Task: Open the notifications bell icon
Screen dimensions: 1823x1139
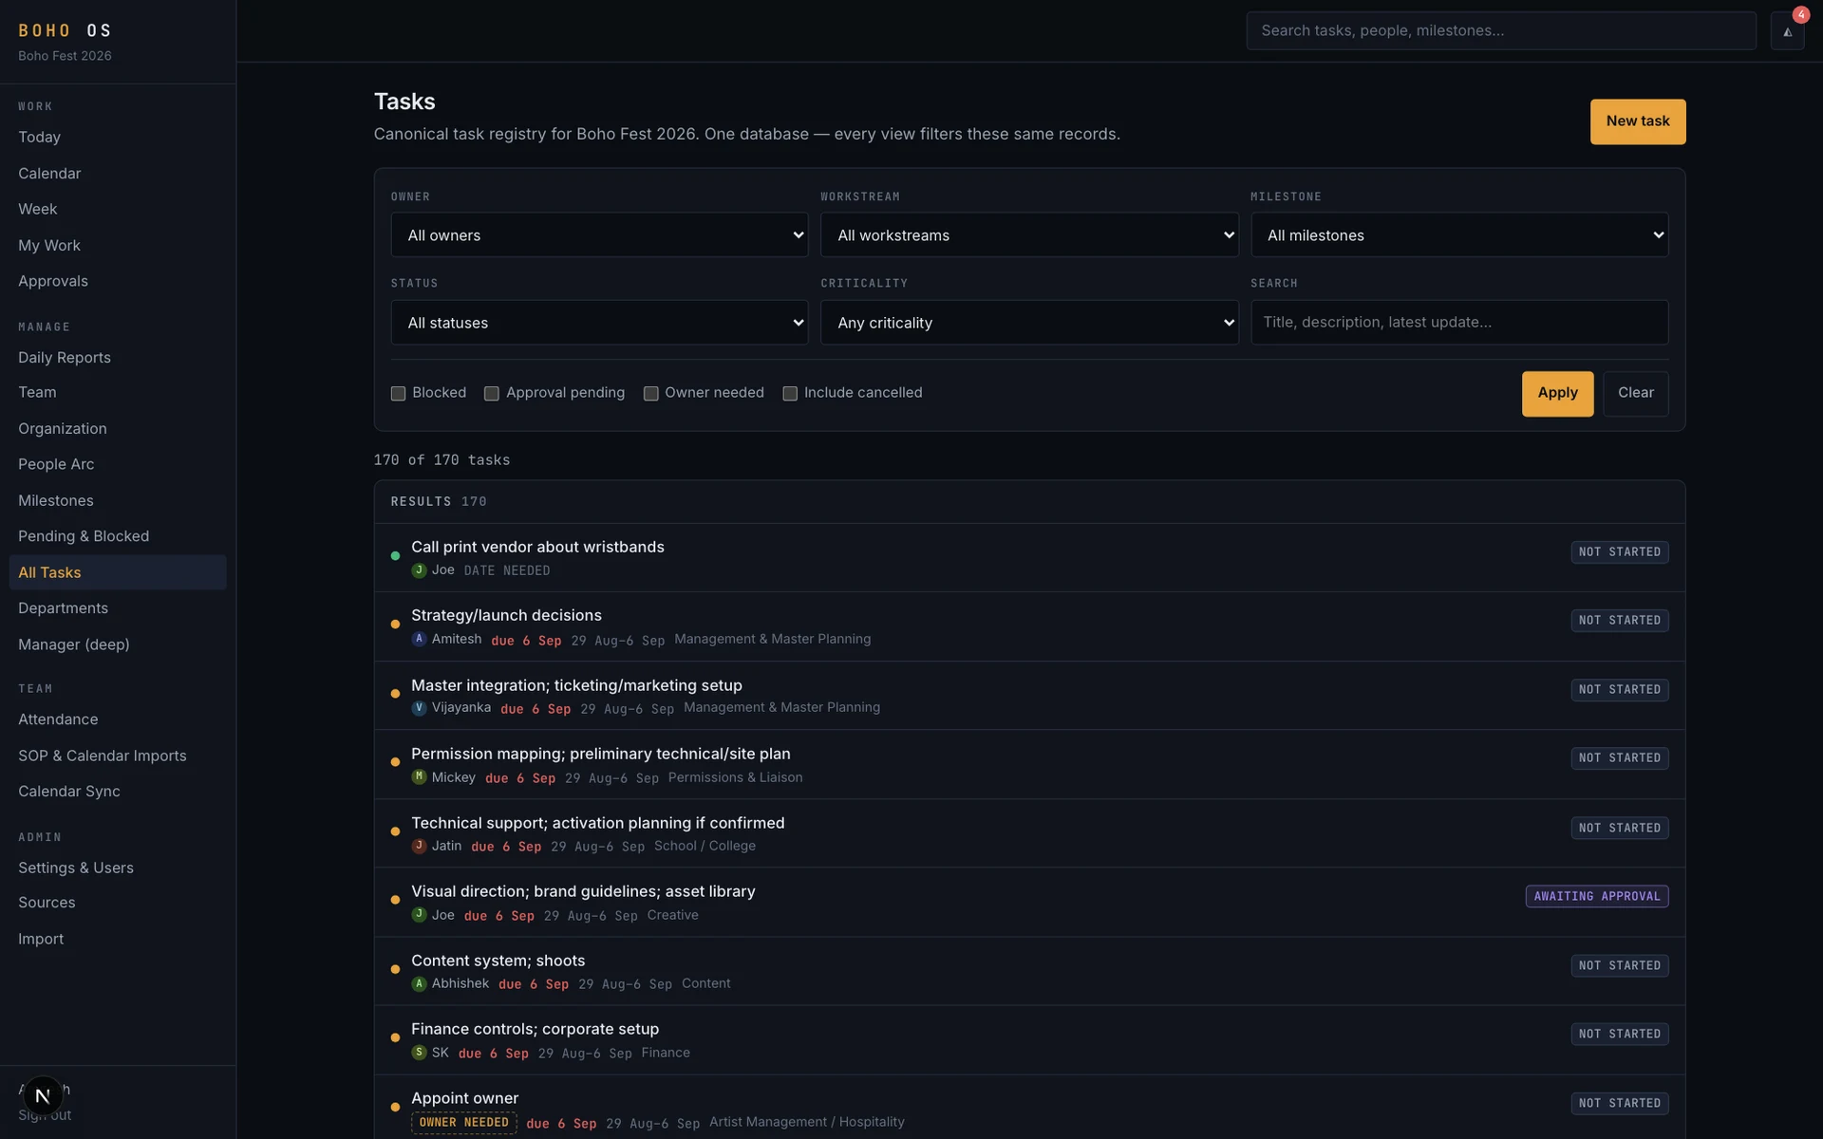Action: 1787,31
